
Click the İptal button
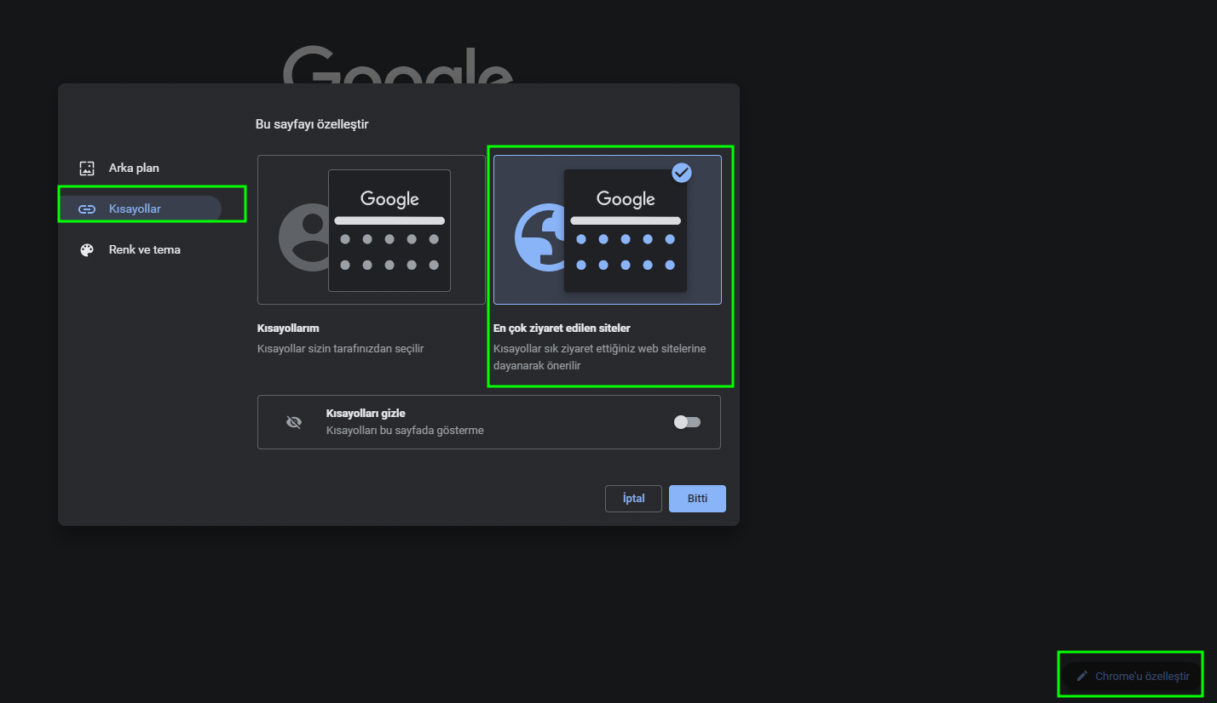633,499
